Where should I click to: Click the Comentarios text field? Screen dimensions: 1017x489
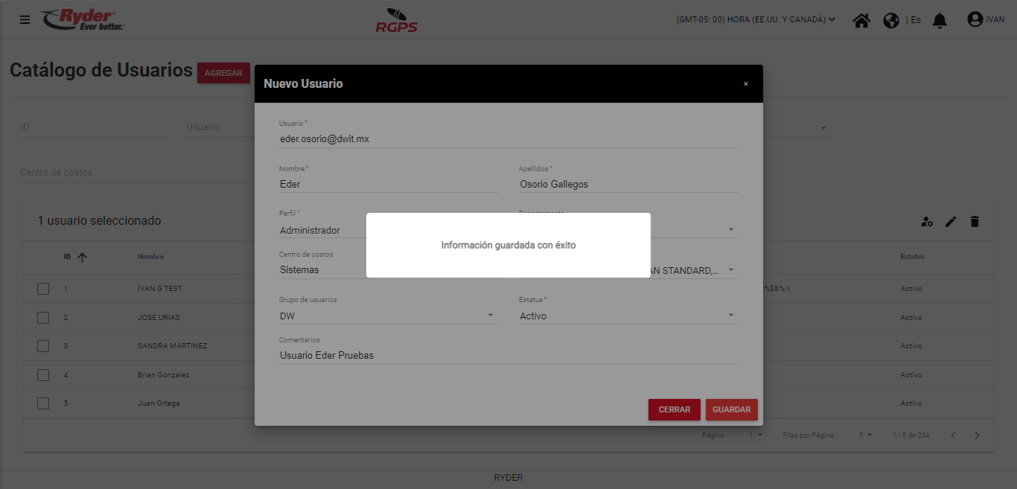pyautogui.click(x=508, y=356)
